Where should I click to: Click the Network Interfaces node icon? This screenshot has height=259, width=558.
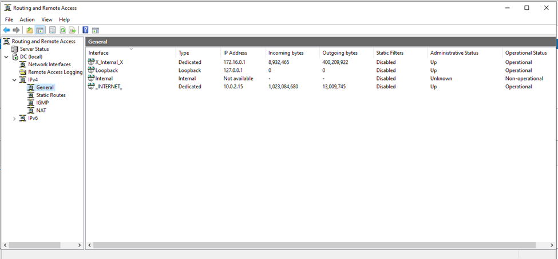(23, 64)
